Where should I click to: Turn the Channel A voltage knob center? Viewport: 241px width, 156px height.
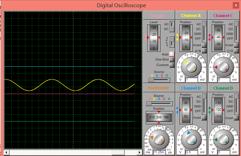point(191,67)
